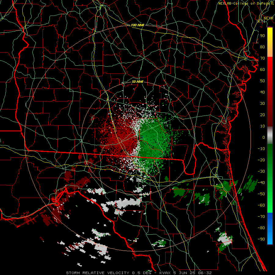The image size is (275, 275).
Task: Click the 70 value on velocity scale
Action: click(262, 58)
